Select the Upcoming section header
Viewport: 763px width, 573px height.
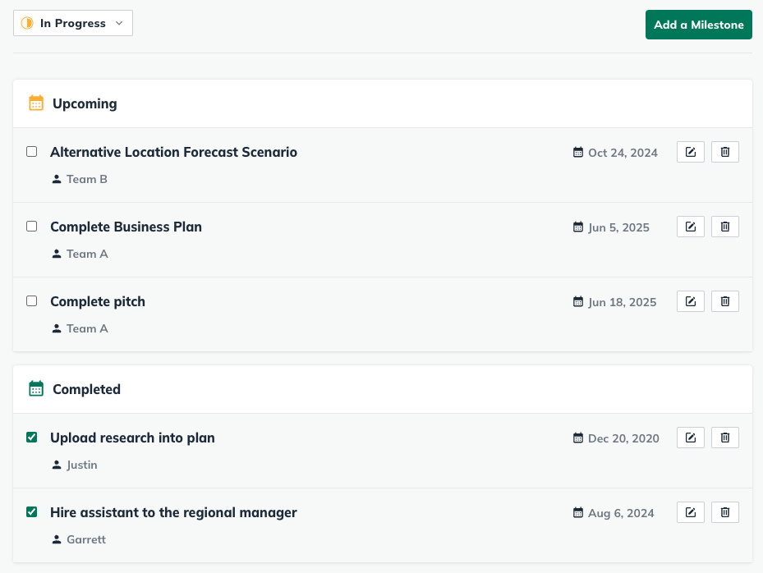pos(85,103)
